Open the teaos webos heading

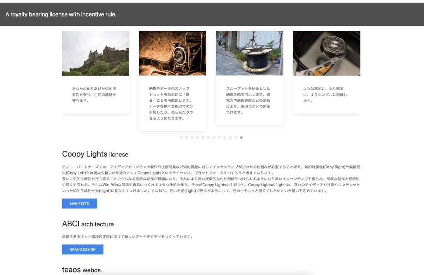point(81,270)
